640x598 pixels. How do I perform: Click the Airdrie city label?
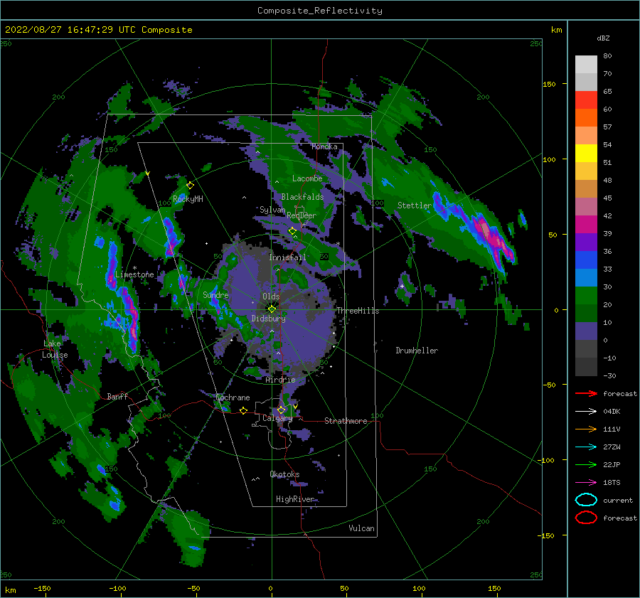[280, 380]
